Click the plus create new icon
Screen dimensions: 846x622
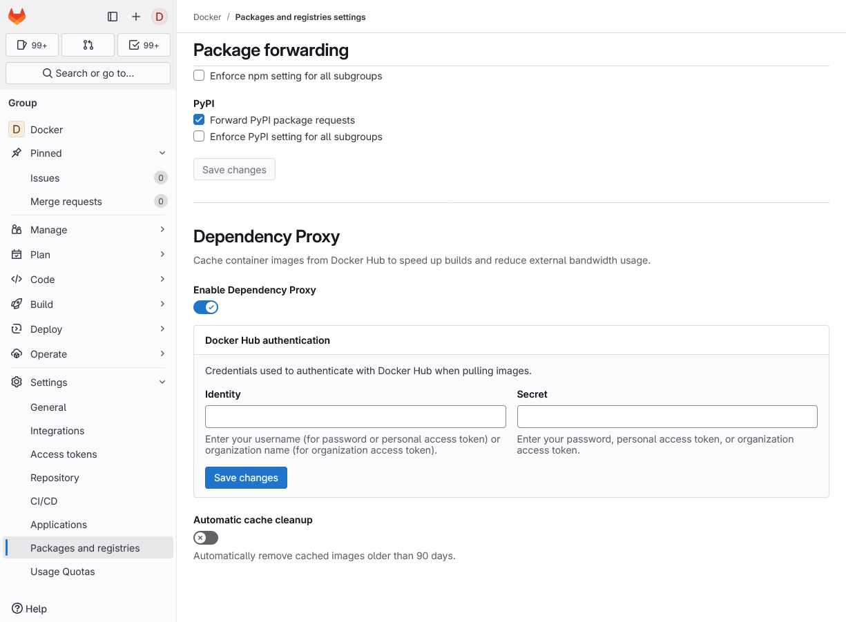click(x=136, y=17)
